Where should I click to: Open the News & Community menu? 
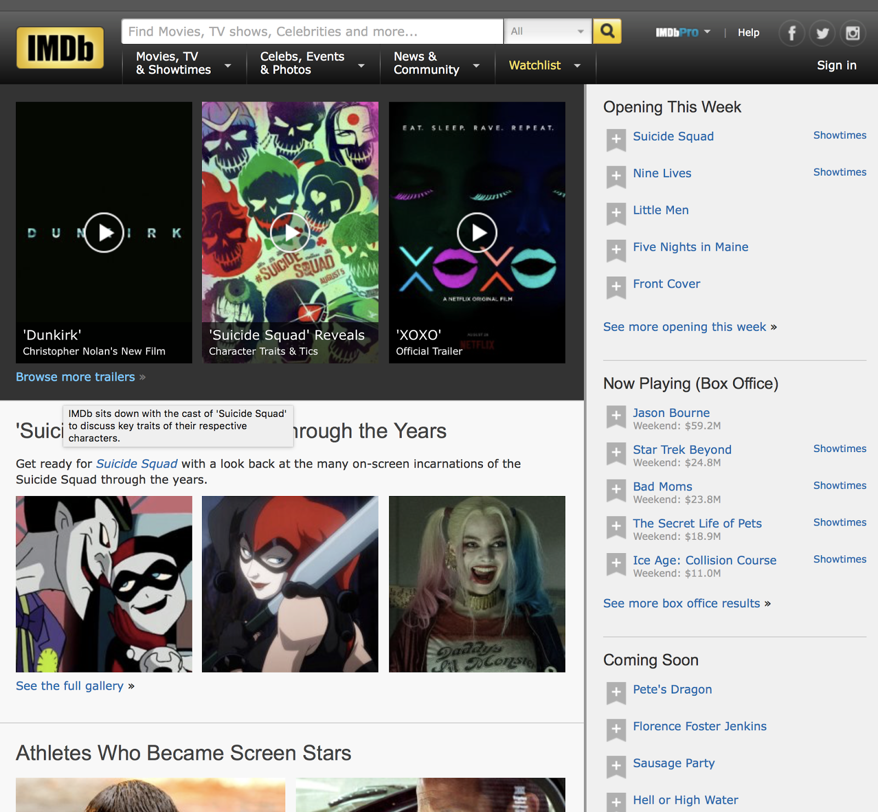pos(426,63)
